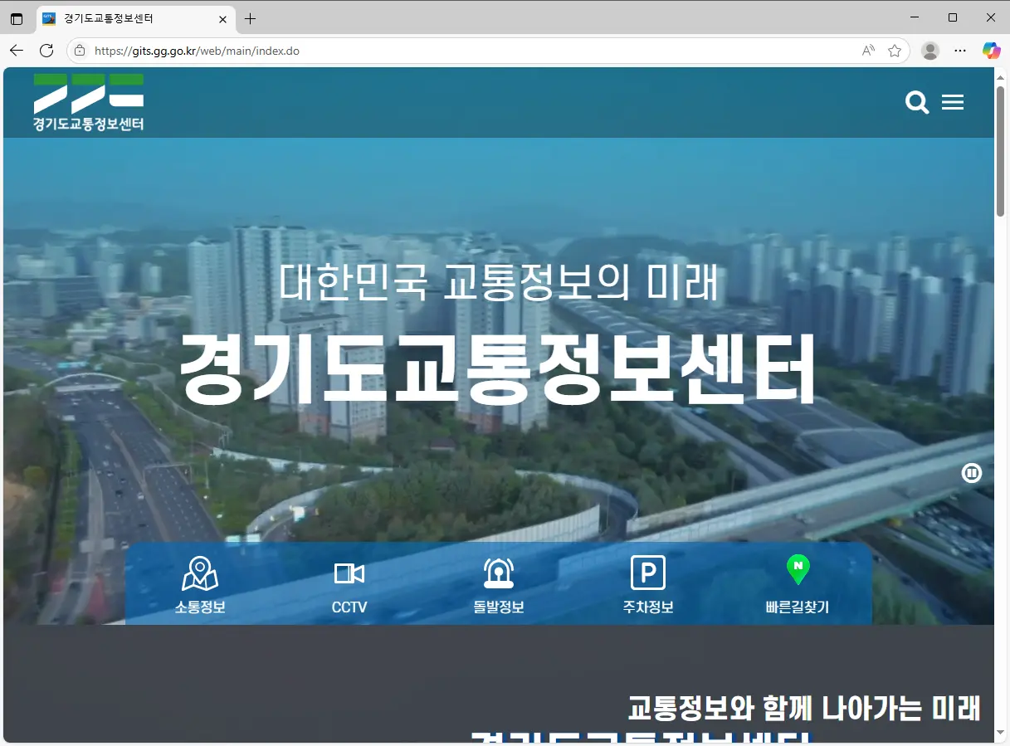Click the 경기도교통정보센터 logo
Screen dimensions: 1010x746
pos(89,102)
